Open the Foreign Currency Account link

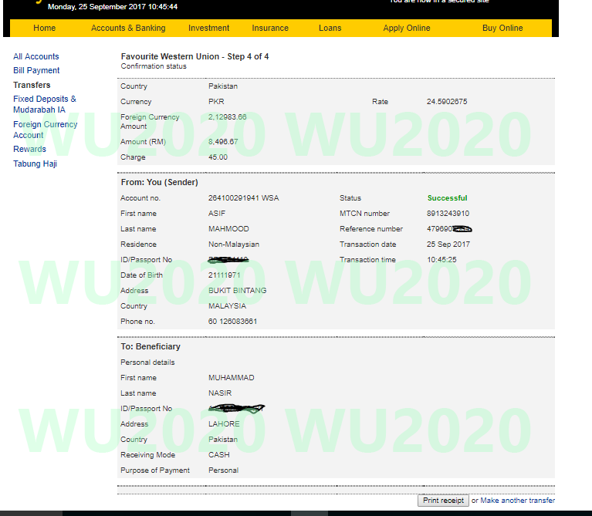[46, 130]
